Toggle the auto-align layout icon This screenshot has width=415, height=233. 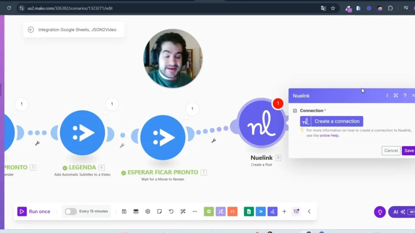pyautogui.click(x=136, y=211)
